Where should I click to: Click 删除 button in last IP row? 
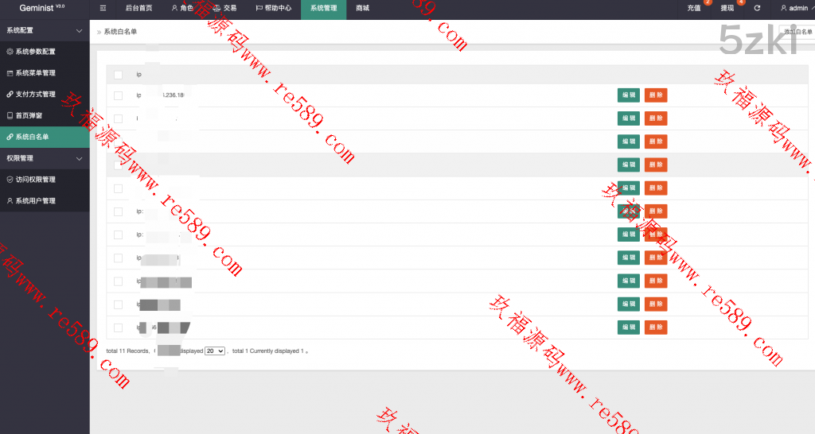pyautogui.click(x=656, y=327)
